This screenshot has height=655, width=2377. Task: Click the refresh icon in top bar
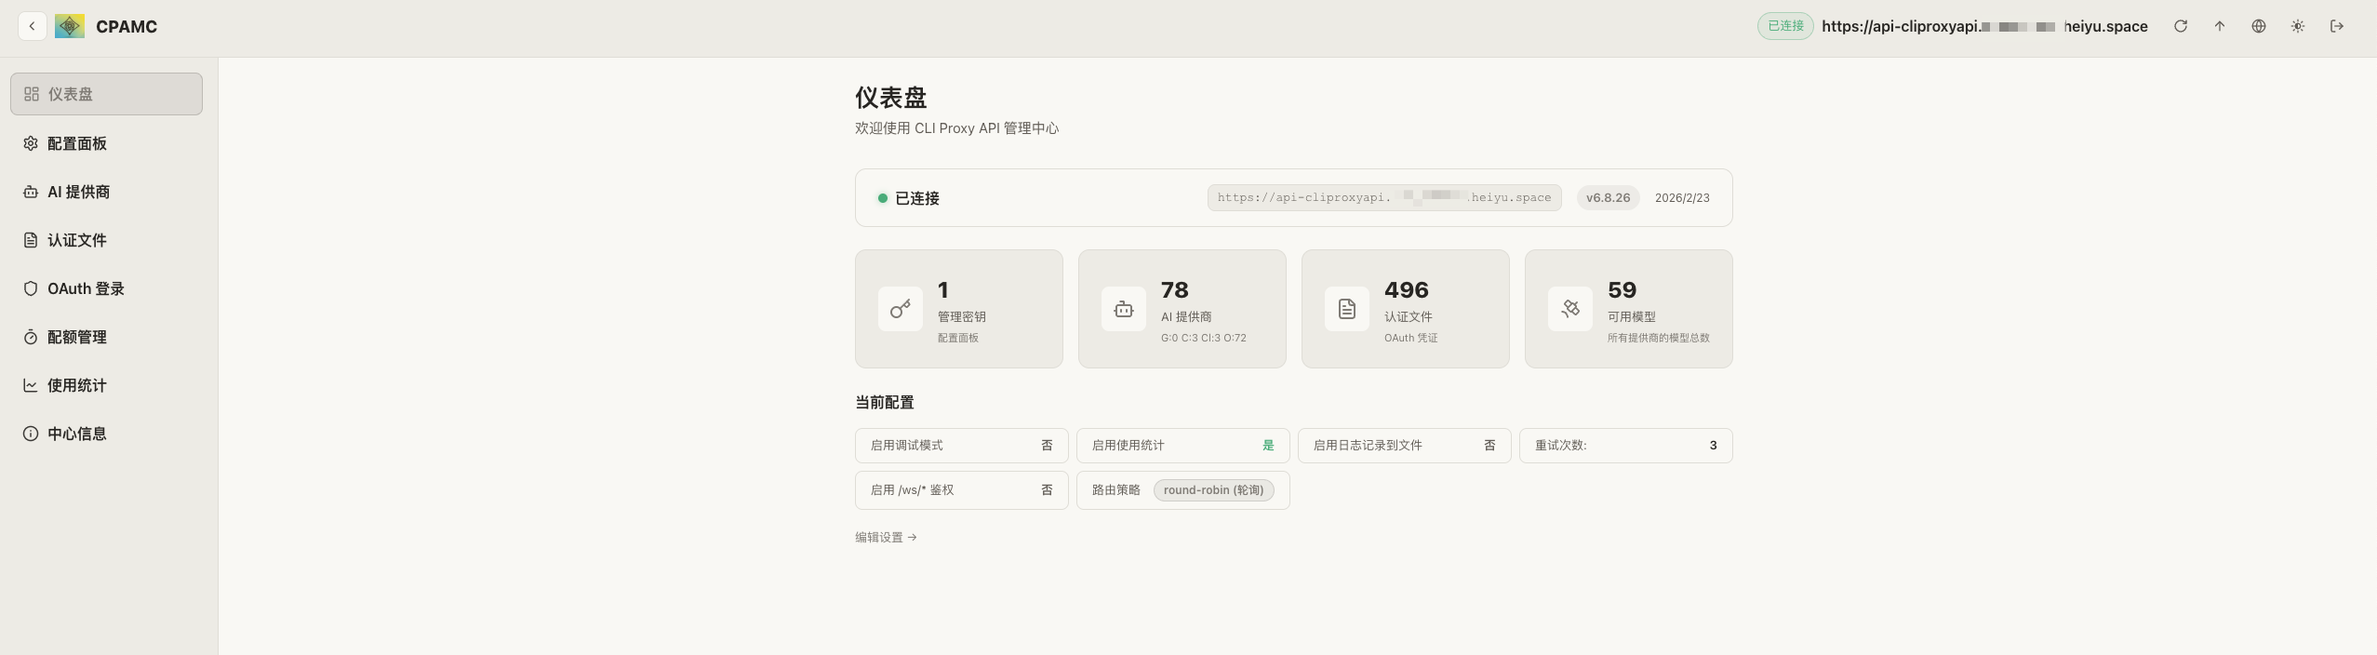coord(2180,26)
